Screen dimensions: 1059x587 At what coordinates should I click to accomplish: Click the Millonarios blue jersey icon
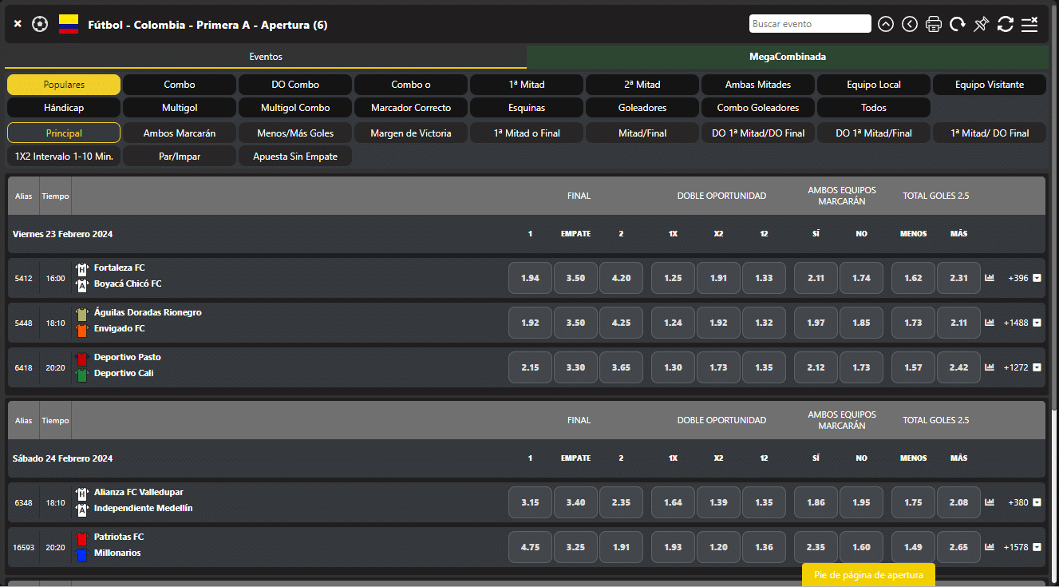click(x=81, y=554)
